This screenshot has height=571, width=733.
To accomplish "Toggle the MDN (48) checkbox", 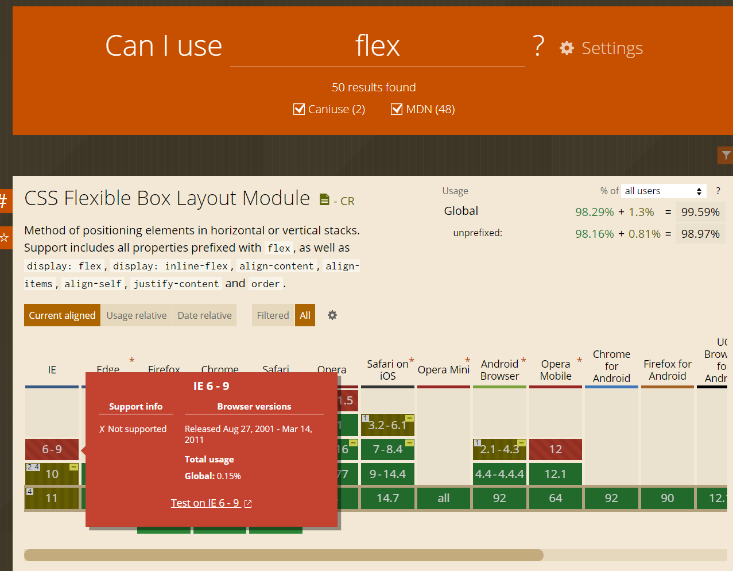I will [x=397, y=109].
